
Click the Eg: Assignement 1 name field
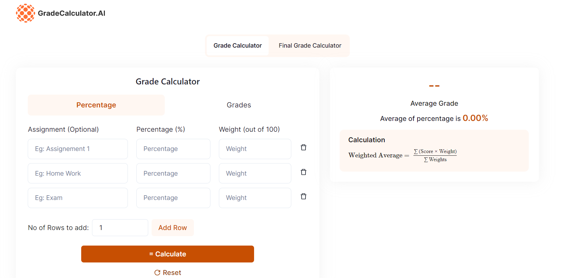pyautogui.click(x=78, y=149)
